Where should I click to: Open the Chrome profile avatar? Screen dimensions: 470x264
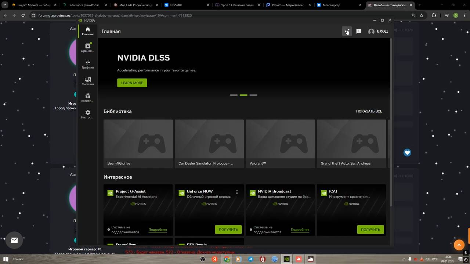tap(456, 15)
